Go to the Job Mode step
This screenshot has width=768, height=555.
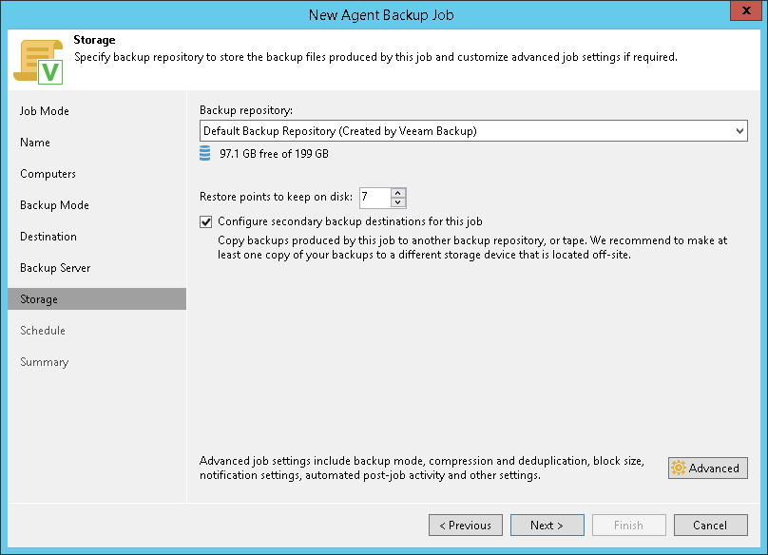click(45, 111)
